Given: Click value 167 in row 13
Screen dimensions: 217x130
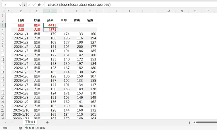Looking at the screenshot, I should [63, 68].
